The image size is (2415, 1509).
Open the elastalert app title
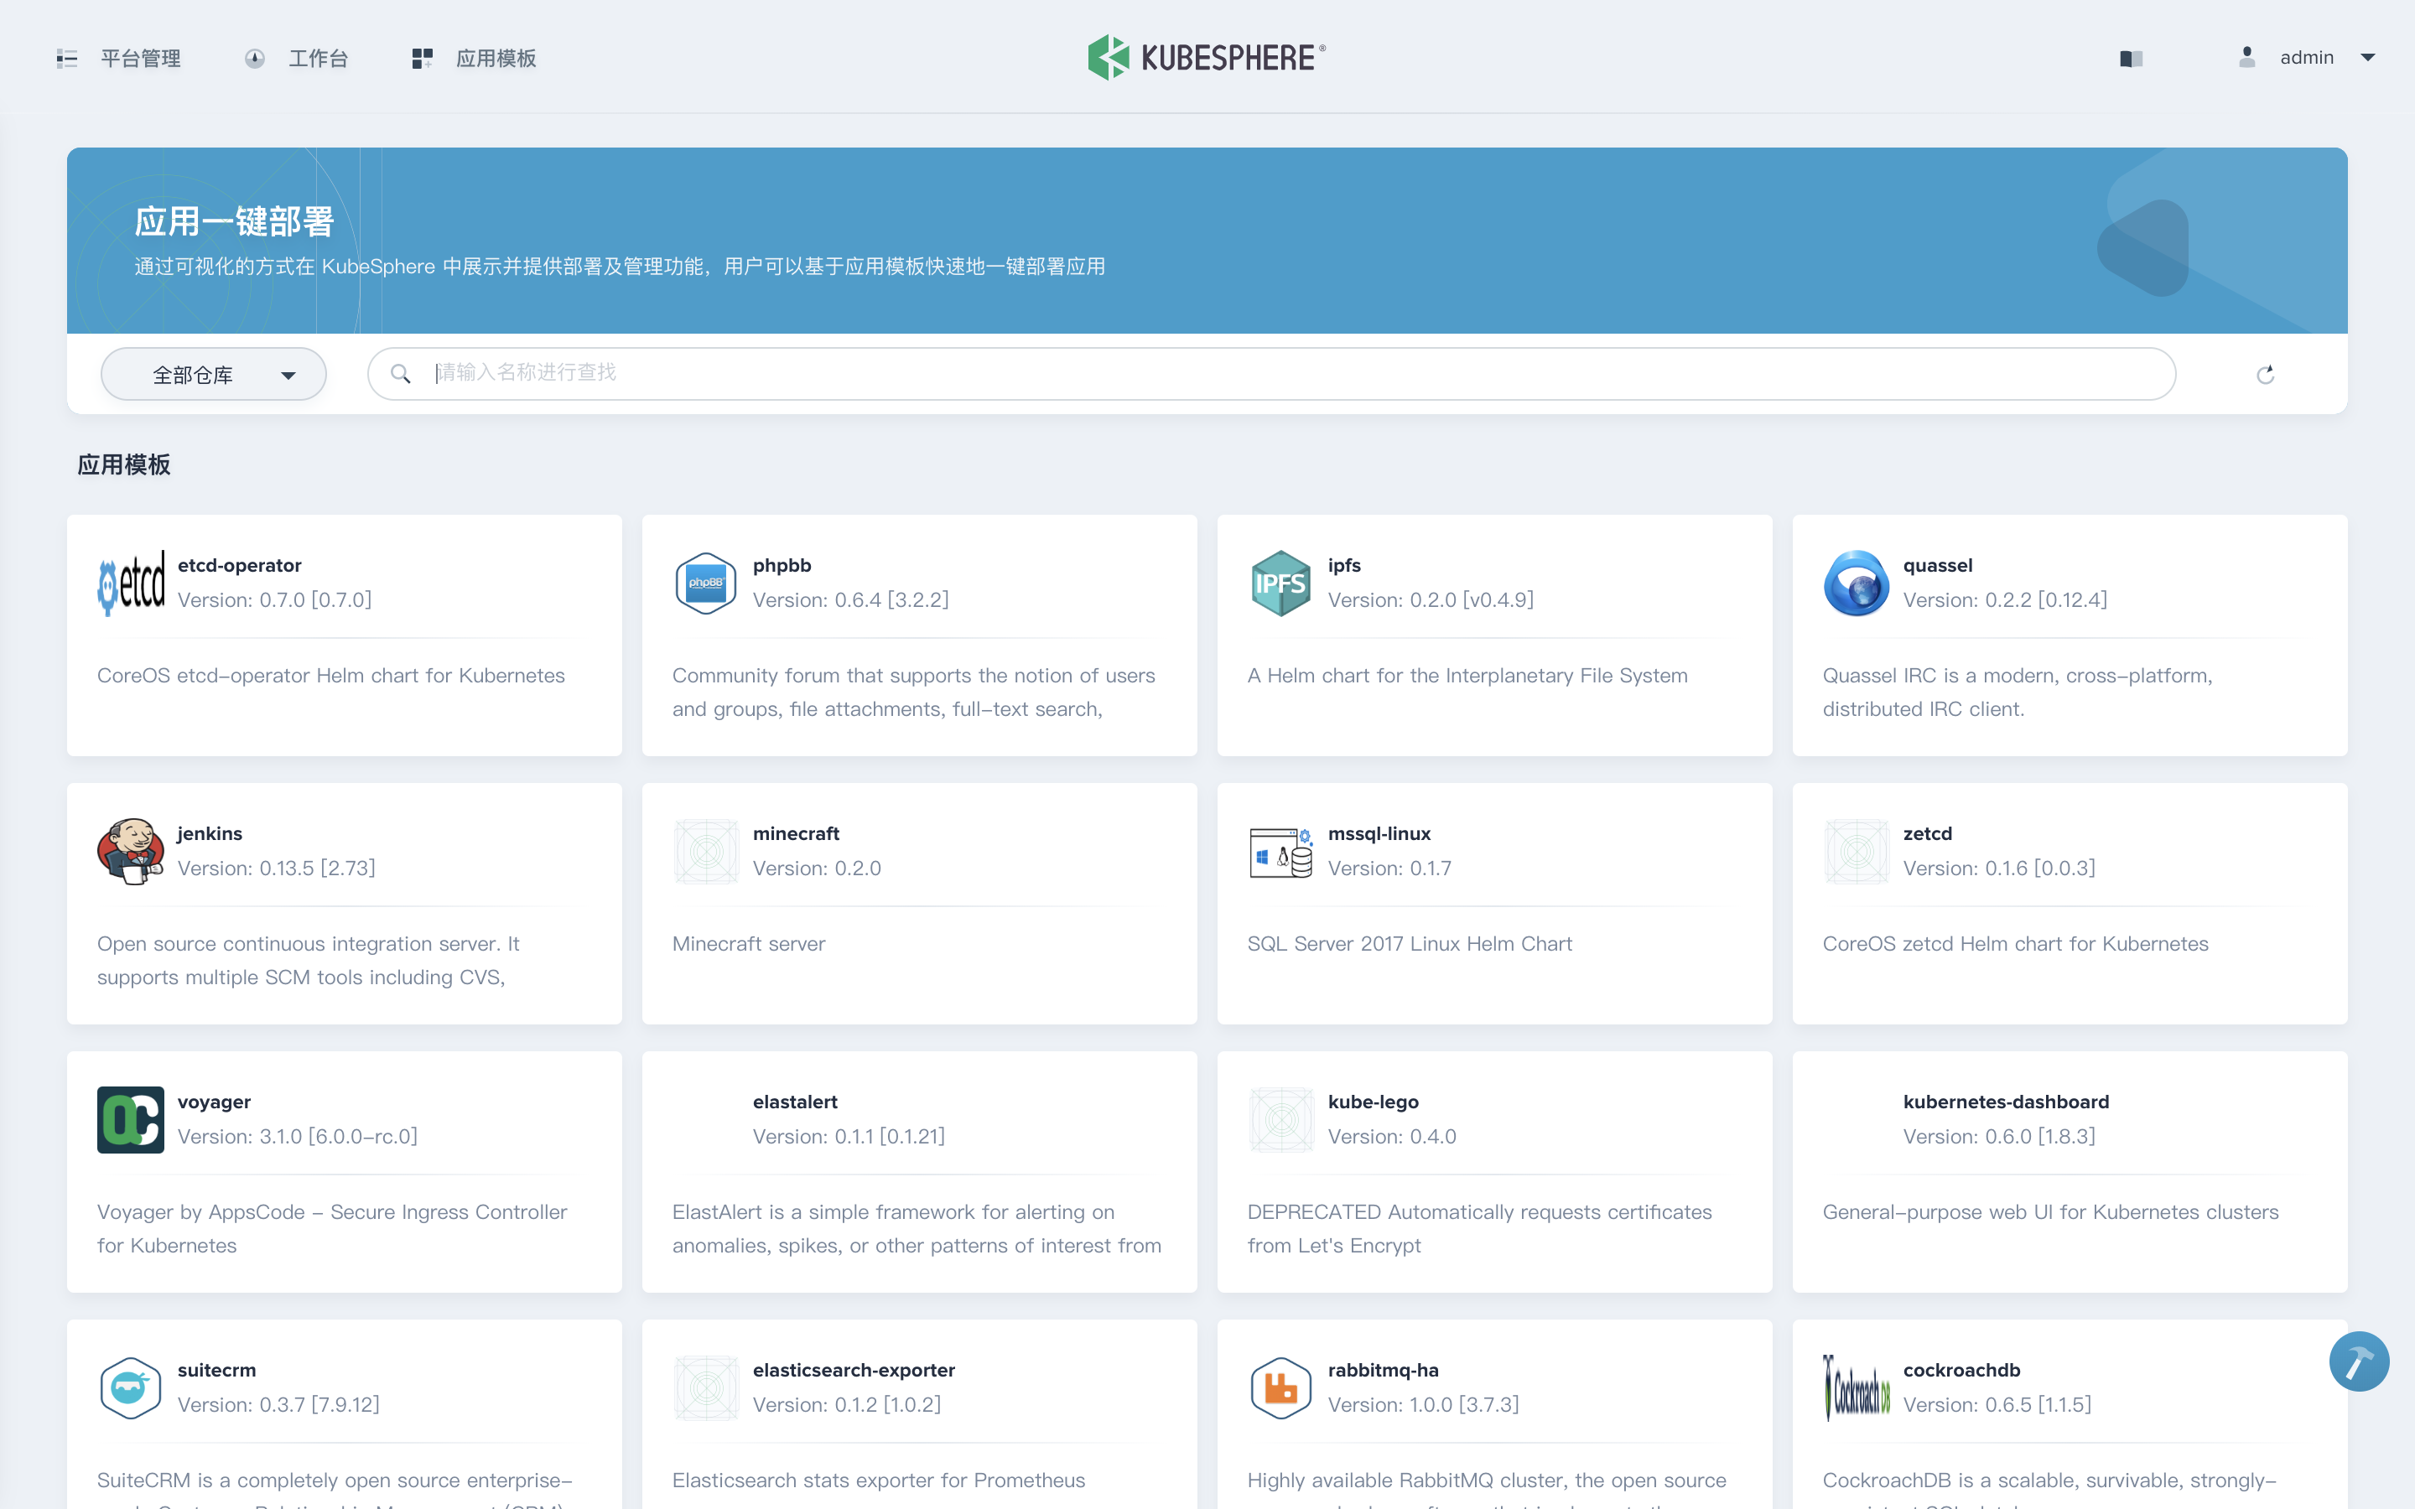(x=794, y=1102)
